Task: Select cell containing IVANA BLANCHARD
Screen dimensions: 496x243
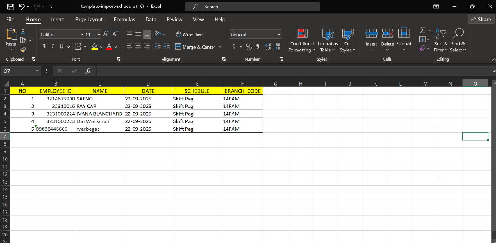Action: [x=100, y=114]
